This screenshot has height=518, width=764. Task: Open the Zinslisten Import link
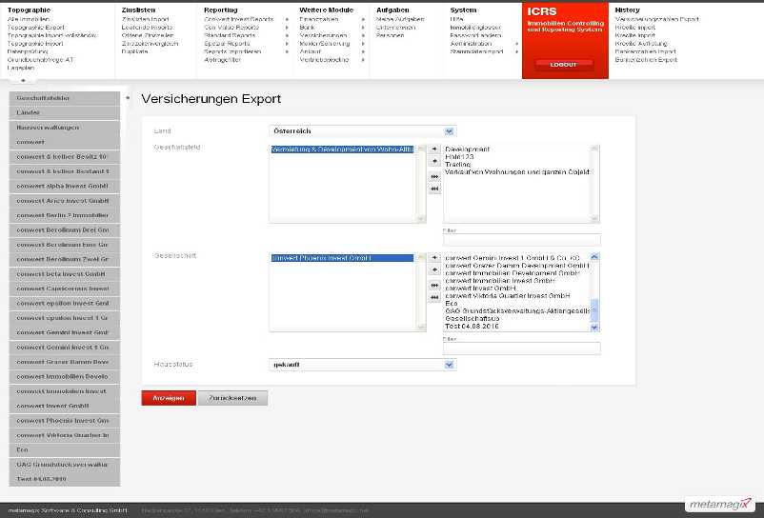pyautogui.click(x=145, y=19)
